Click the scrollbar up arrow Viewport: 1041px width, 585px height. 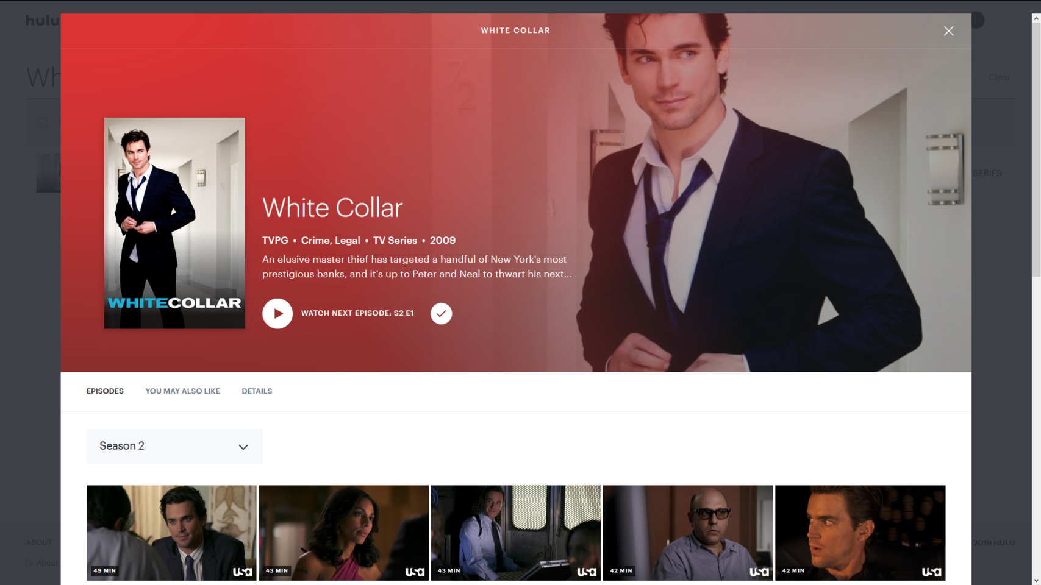click(x=1036, y=18)
